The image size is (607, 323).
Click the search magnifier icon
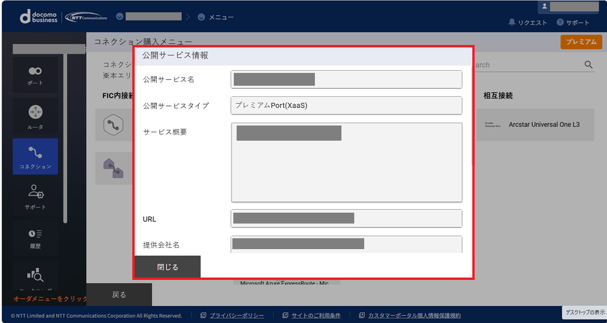click(589, 65)
